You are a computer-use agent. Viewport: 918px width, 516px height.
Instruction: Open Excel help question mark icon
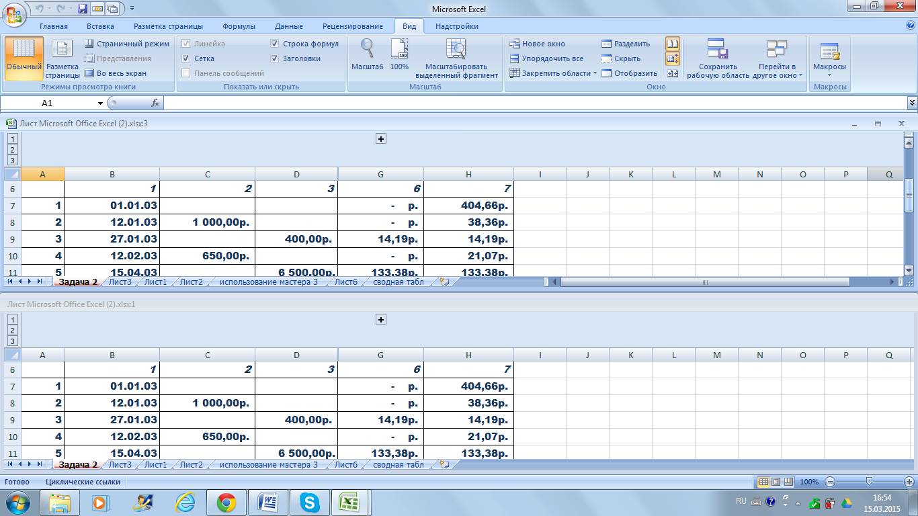point(911,26)
